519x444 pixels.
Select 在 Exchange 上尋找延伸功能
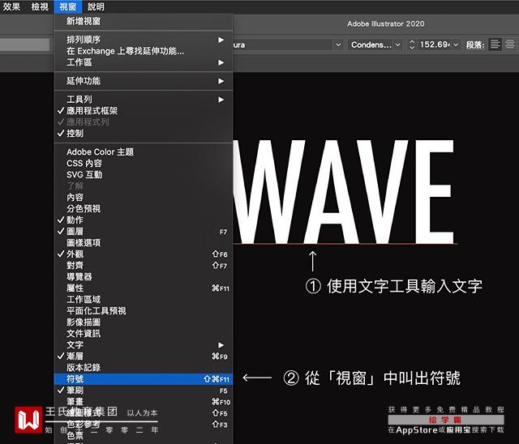[x=144, y=51]
